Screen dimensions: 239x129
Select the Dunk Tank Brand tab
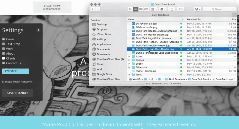pyautogui.click(x=161, y=15)
